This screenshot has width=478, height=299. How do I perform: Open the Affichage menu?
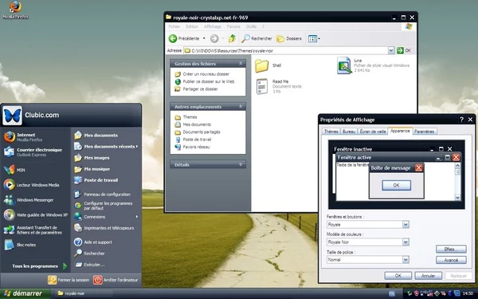pos(213,26)
